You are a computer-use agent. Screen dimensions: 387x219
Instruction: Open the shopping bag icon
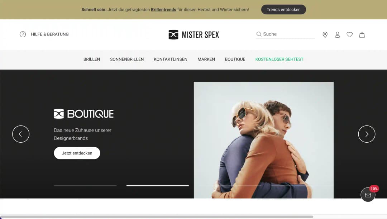(362, 35)
